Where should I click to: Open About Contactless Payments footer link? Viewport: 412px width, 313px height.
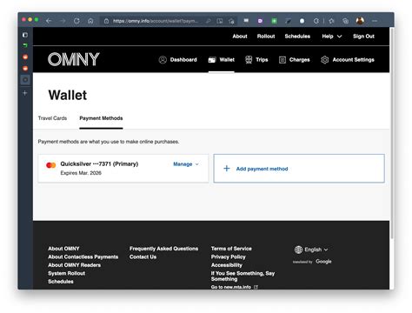click(x=83, y=256)
